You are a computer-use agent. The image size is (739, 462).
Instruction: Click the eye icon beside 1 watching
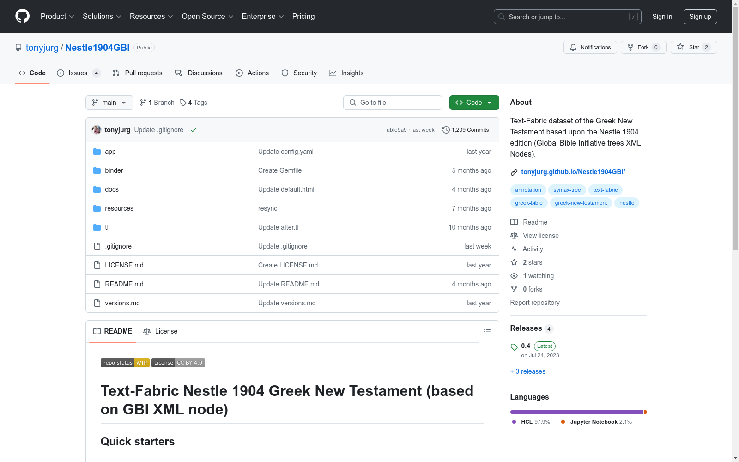click(514, 276)
